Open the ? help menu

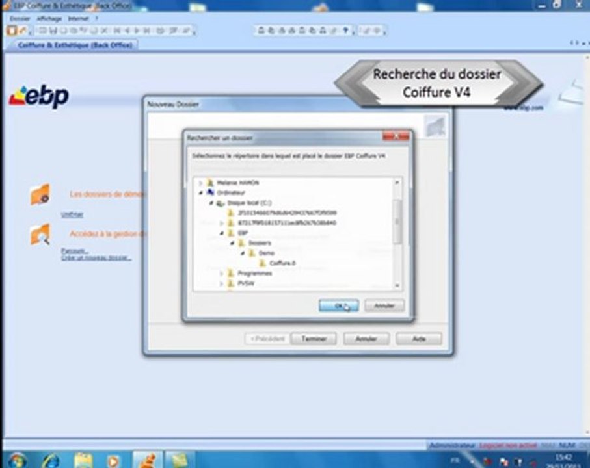[x=97, y=18]
